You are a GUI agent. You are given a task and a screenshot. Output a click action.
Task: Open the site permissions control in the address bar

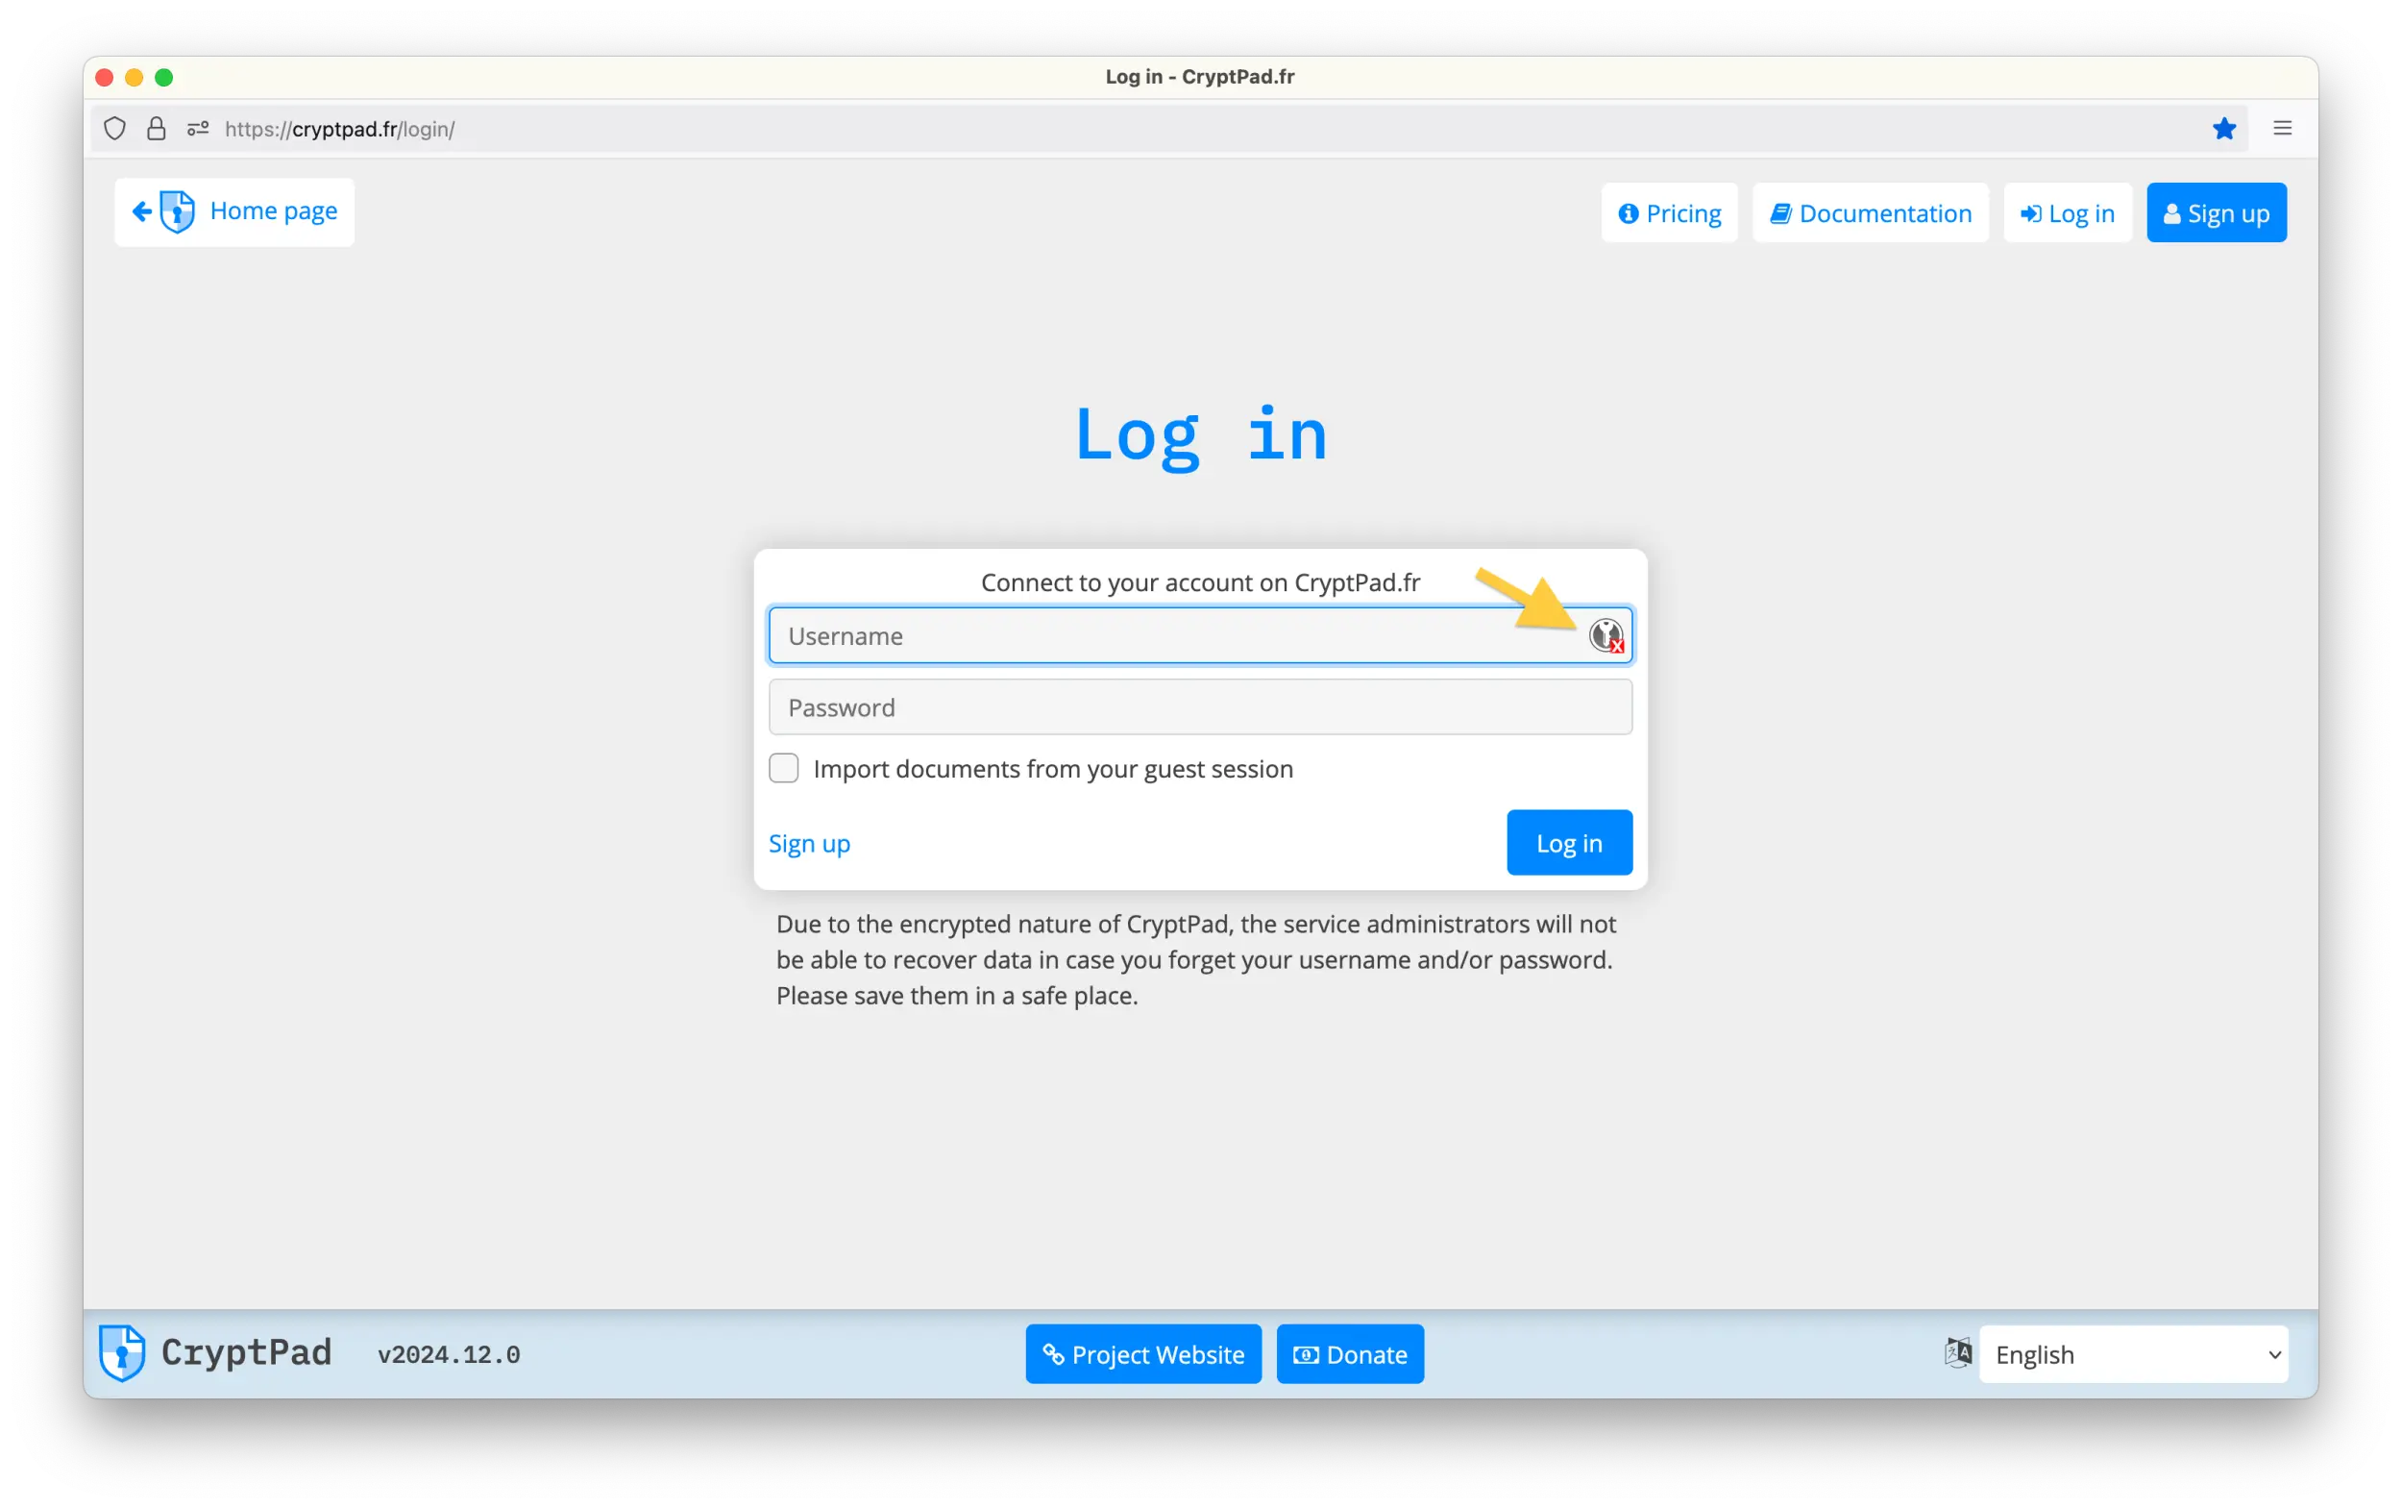[x=197, y=128]
